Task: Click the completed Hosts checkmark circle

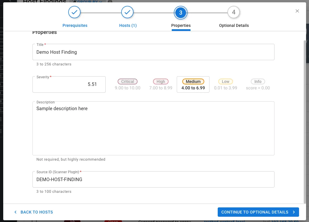Action: [x=127, y=12]
